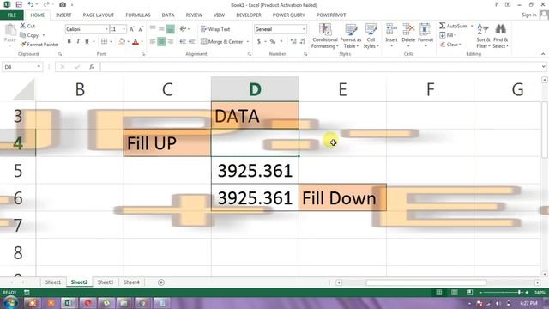Open the font size dropdown
Viewport: 549px width, 309px height.
(124, 29)
